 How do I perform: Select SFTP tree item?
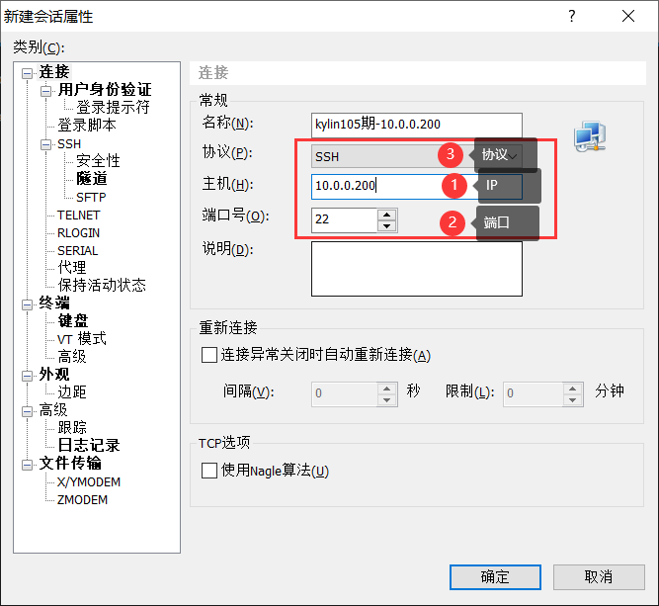click(x=91, y=198)
